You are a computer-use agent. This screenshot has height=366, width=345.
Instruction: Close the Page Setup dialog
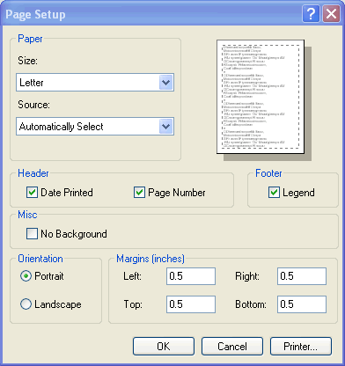click(332, 13)
